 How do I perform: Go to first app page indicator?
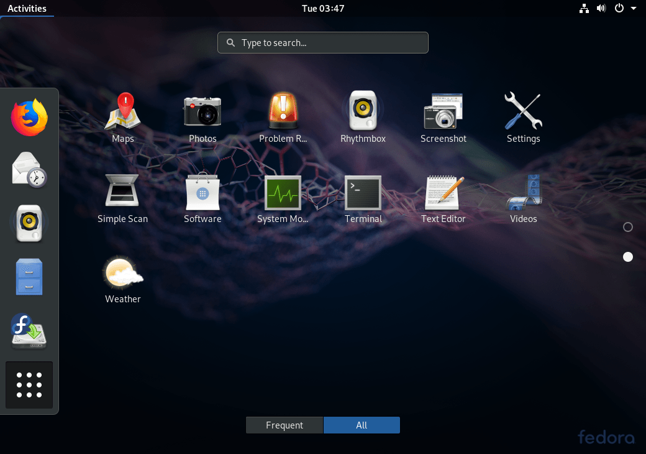628,227
